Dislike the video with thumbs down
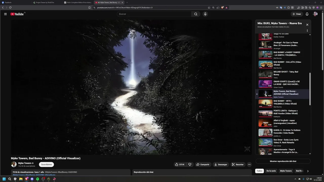Image resolution: width=324 pixels, height=182 pixels. pos(190,165)
